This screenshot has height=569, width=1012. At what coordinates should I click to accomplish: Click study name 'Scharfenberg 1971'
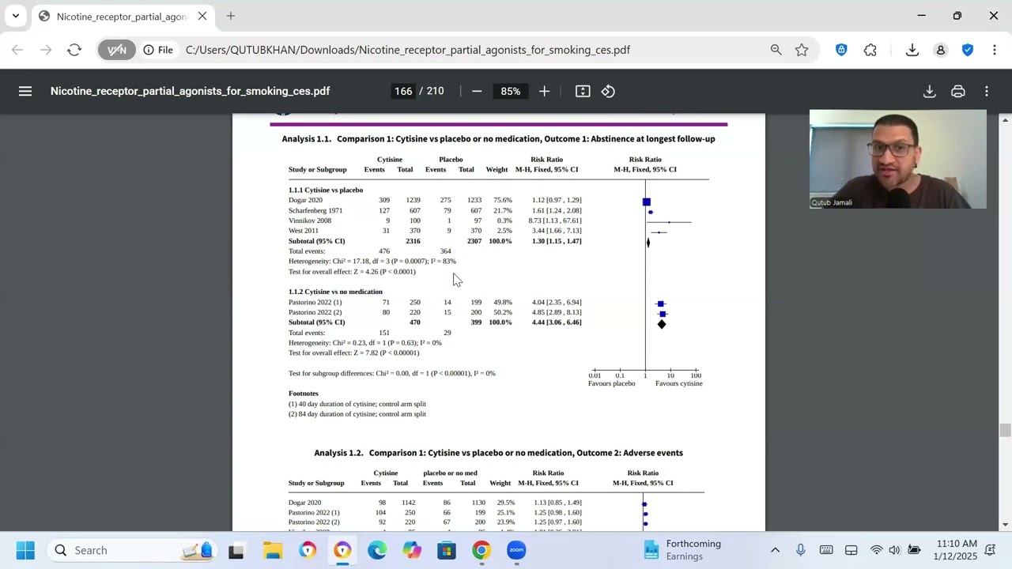pyautogui.click(x=315, y=211)
